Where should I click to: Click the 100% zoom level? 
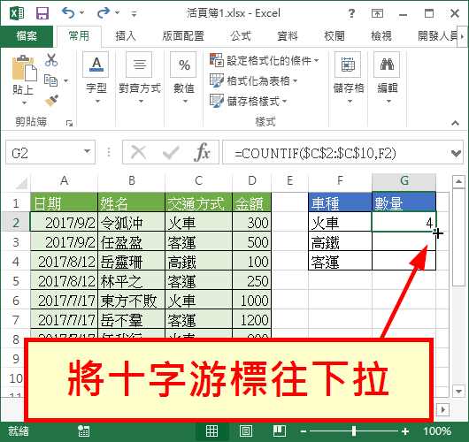[436, 431]
